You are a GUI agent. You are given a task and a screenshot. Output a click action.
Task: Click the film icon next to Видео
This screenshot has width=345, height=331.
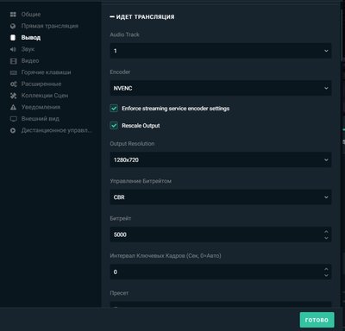click(x=13, y=61)
